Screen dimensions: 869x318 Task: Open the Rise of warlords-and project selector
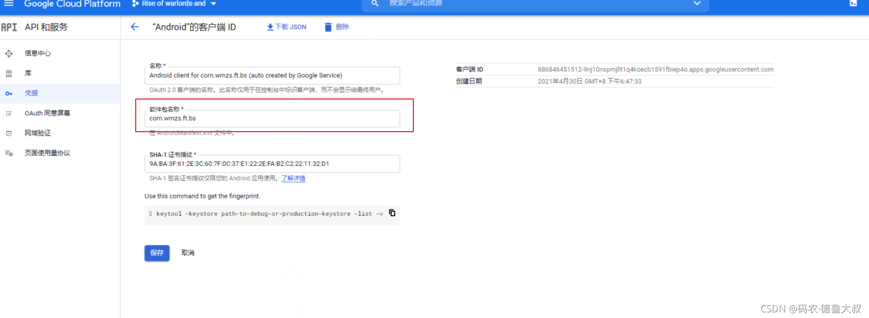(174, 4)
